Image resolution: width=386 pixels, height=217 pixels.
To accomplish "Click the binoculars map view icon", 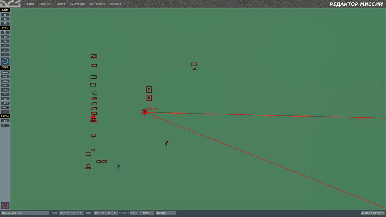I will click(x=5, y=121).
